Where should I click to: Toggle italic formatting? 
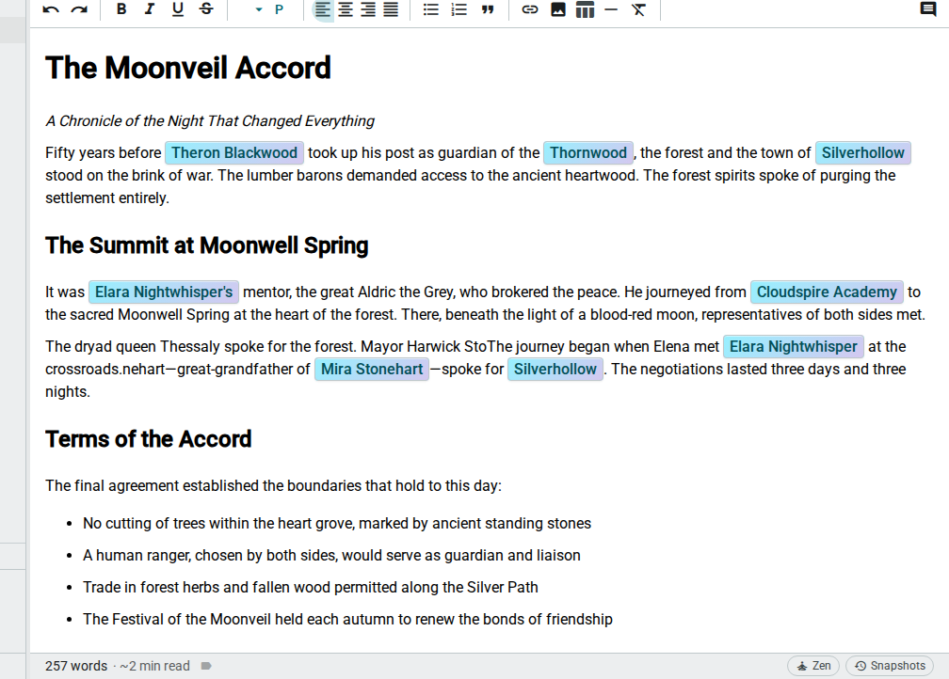(150, 9)
